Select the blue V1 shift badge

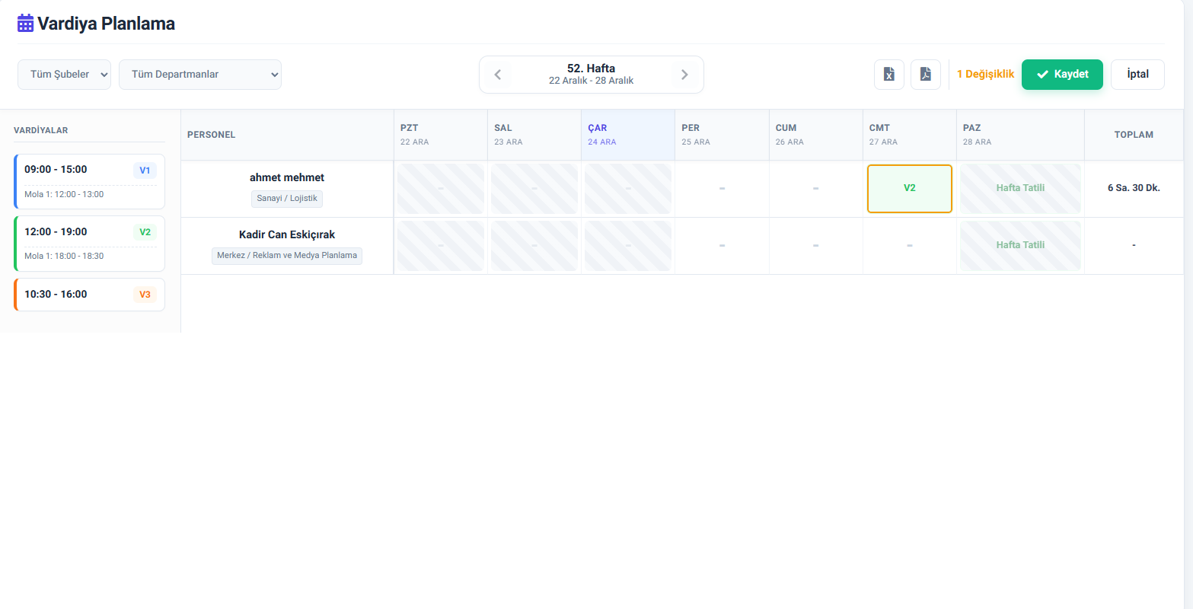145,171
